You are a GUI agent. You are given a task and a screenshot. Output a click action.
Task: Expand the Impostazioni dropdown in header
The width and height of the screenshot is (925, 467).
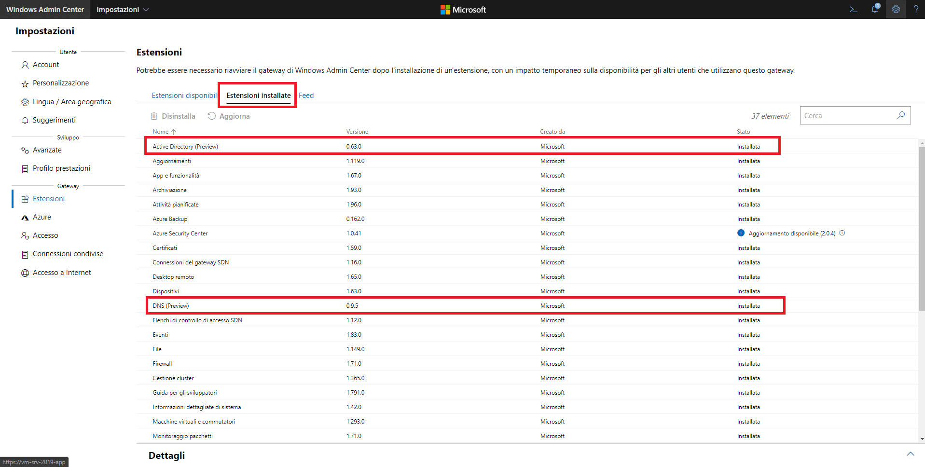point(123,10)
